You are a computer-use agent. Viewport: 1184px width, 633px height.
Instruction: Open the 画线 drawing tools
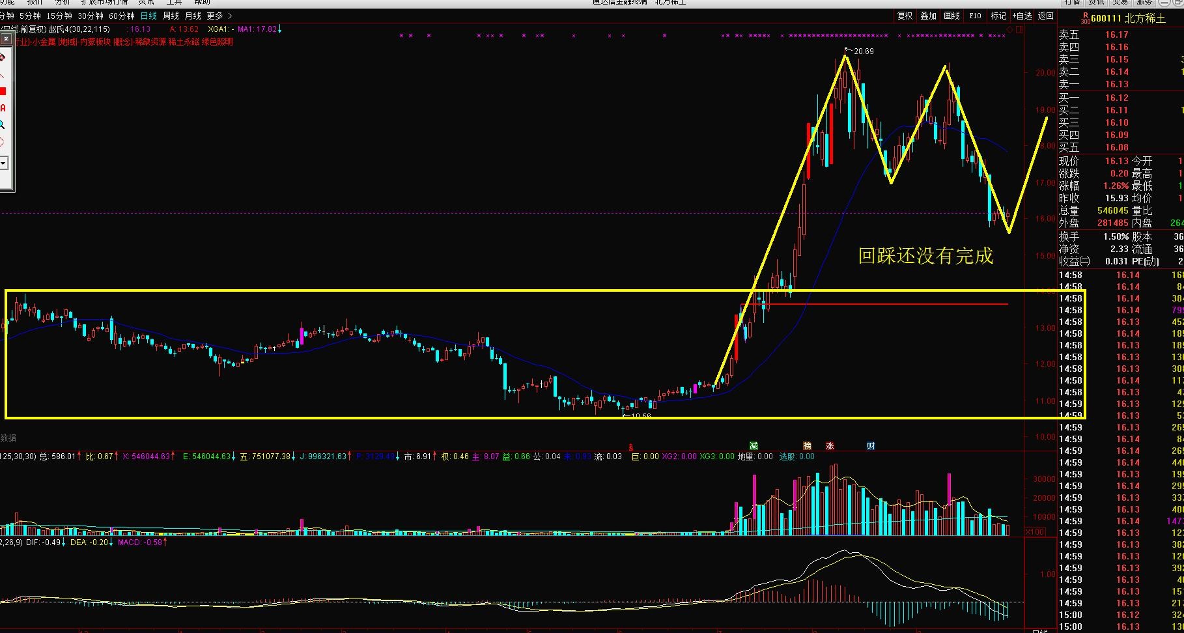[x=951, y=16]
